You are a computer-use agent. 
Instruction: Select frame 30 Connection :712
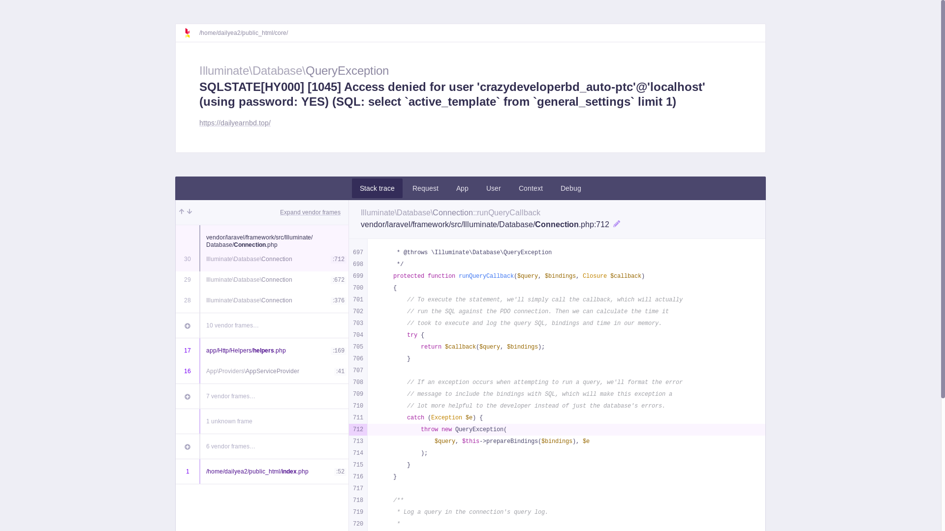click(262, 248)
